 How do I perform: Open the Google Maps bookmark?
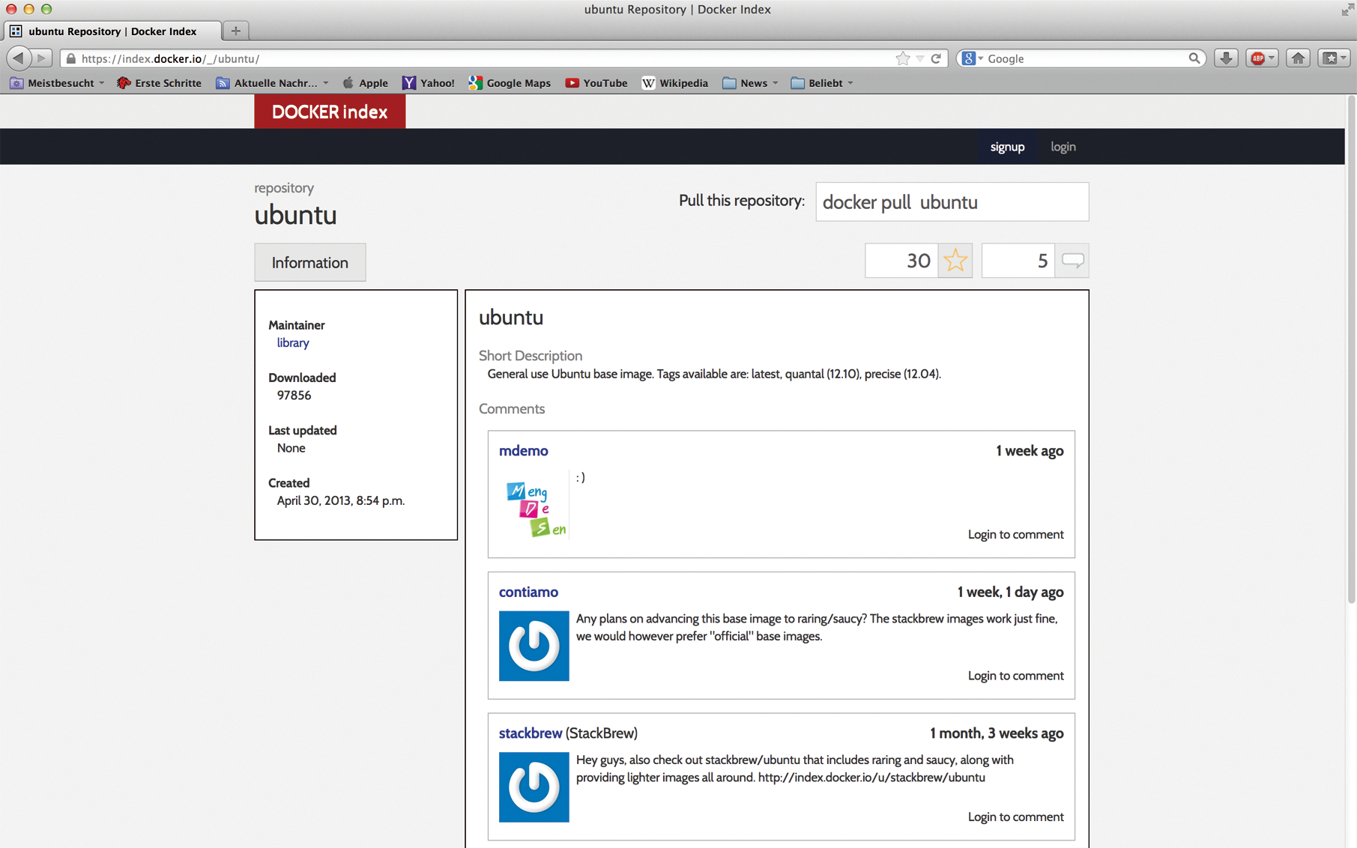(x=510, y=83)
